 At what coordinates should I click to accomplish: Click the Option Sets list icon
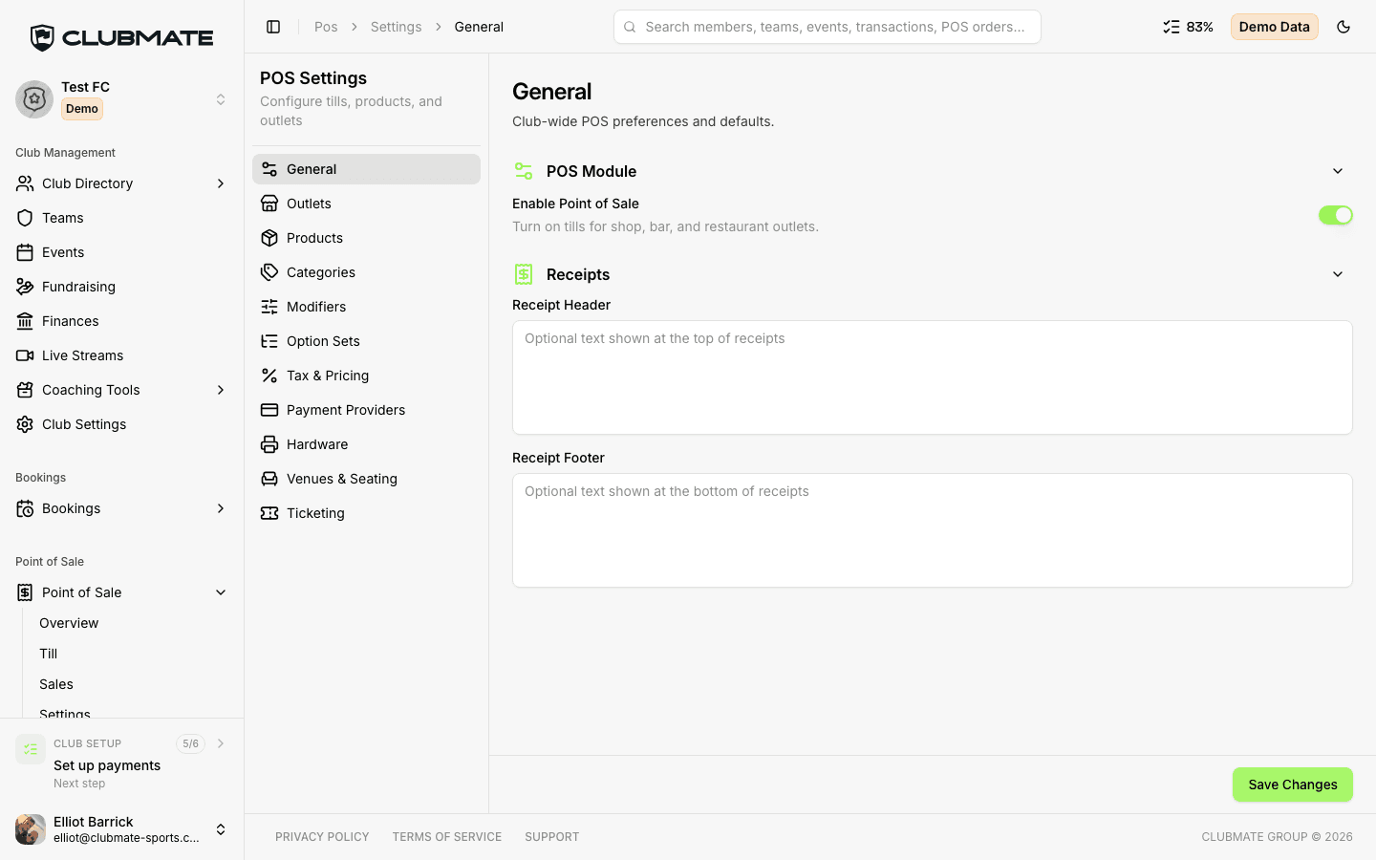coord(269,341)
